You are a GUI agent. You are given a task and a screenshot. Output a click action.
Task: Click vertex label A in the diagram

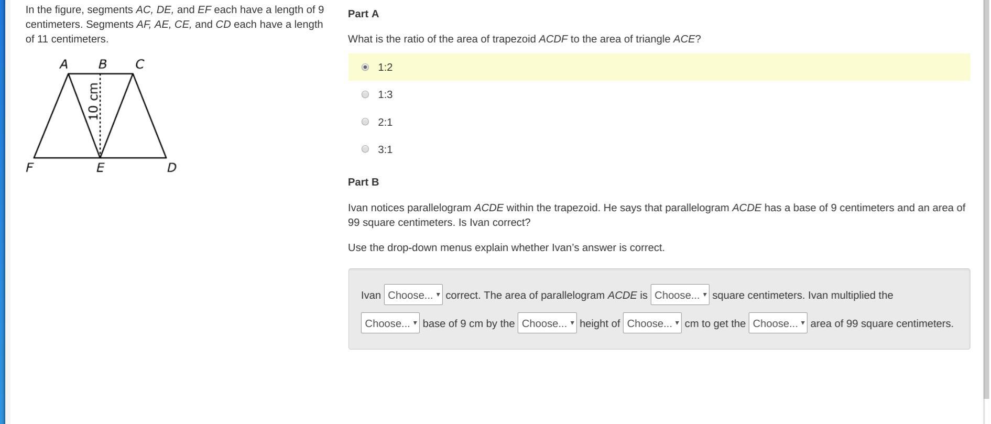point(63,64)
